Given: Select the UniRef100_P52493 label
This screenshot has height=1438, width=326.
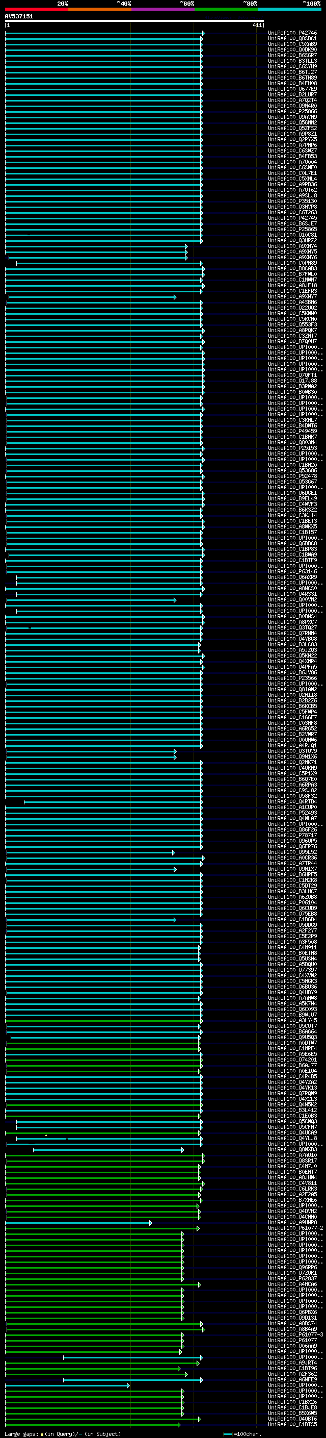Looking at the screenshot, I should [x=292, y=813].
